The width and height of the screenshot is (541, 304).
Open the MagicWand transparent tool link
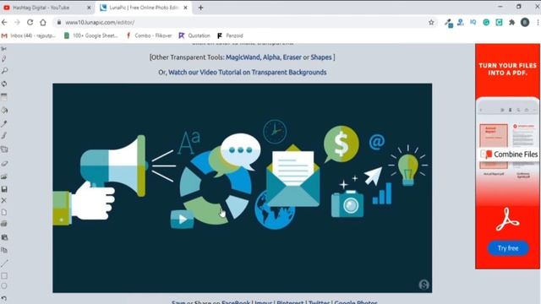point(243,57)
